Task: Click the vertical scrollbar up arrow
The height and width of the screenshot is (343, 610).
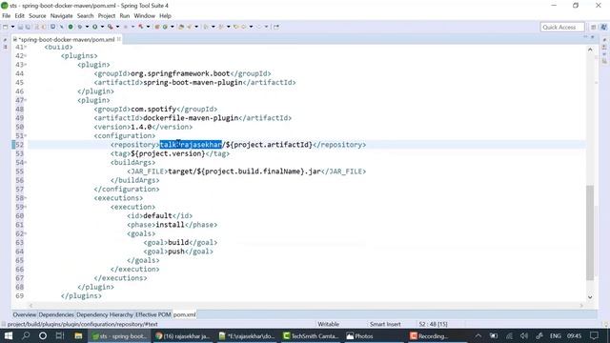Action: [590, 50]
